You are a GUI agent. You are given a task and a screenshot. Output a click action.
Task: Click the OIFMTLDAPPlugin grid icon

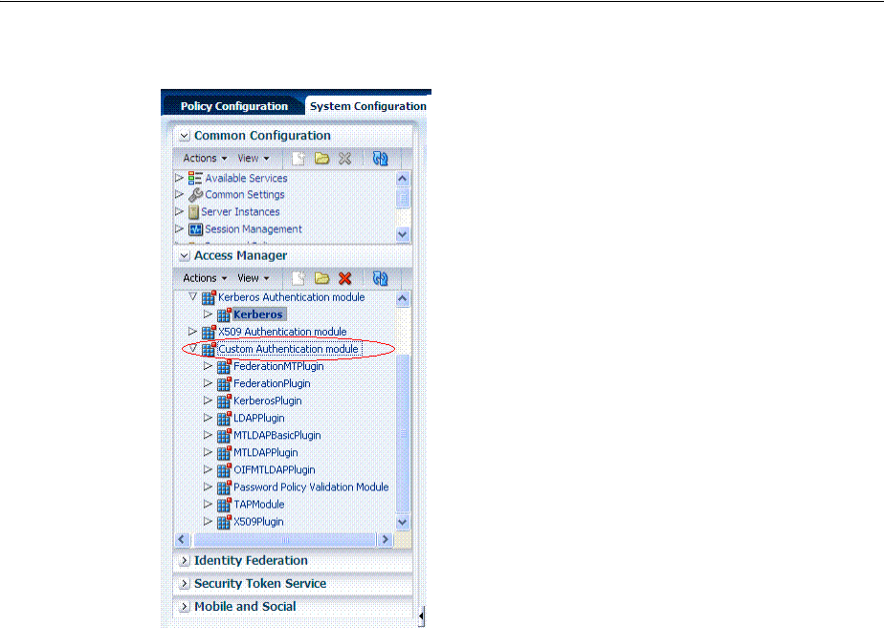coord(224,470)
